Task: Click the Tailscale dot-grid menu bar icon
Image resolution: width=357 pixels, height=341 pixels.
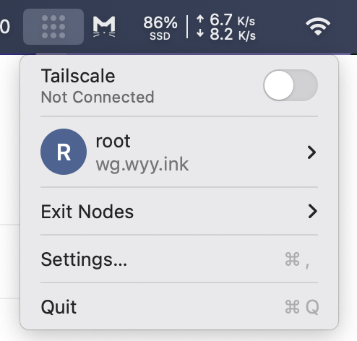Action: tap(53, 27)
